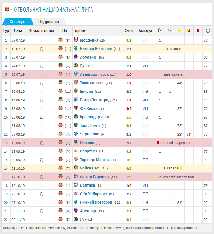Click the Счет column header
214x234 pixels.
click(x=129, y=31)
